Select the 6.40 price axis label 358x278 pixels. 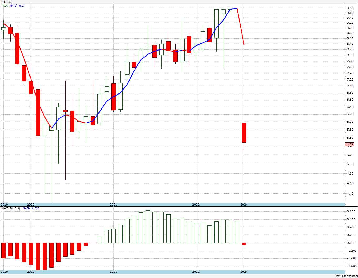350,107
